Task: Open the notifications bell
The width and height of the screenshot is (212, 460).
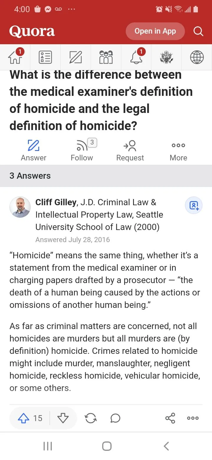Action: 136,57
